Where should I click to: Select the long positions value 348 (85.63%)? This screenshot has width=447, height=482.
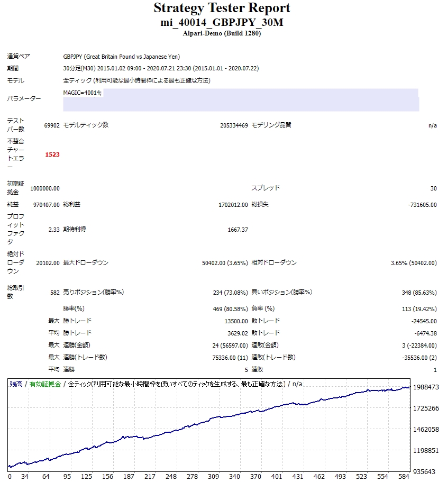(419, 293)
